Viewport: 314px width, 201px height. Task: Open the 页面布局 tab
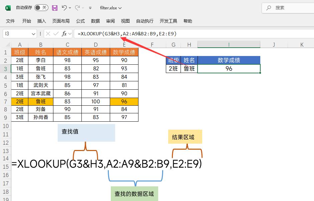coord(61,21)
